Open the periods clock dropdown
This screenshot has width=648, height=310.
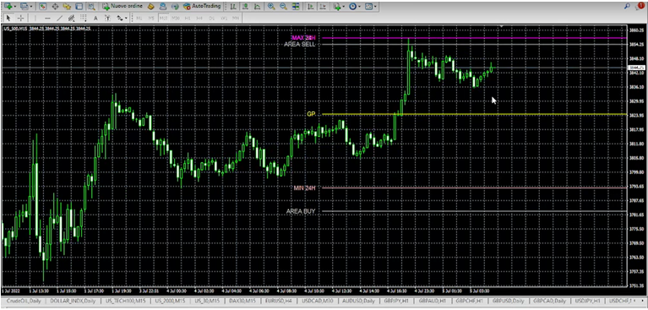click(355, 7)
